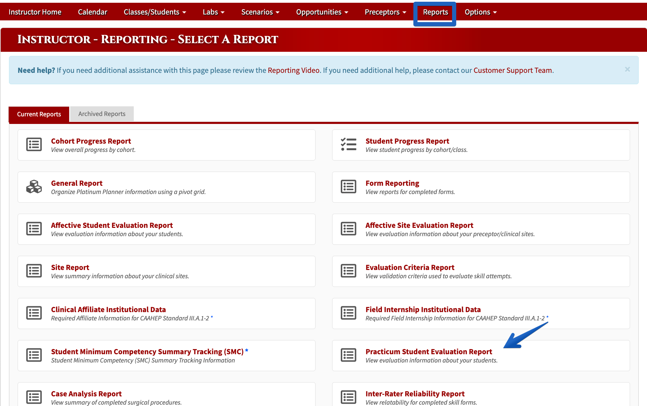This screenshot has width=647, height=406.
Task: Click the General Report cubes icon
Action: click(x=34, y=186)
